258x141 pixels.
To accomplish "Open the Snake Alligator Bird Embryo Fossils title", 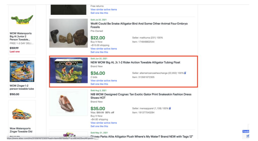I will pos(139,25).
